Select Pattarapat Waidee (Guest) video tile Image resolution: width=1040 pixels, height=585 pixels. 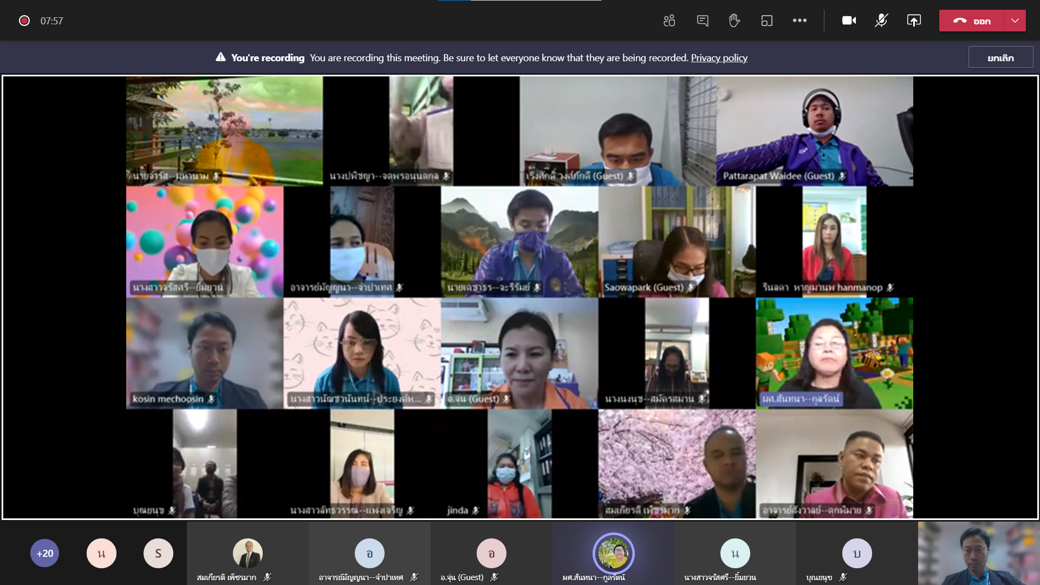(x=814, y=131)
